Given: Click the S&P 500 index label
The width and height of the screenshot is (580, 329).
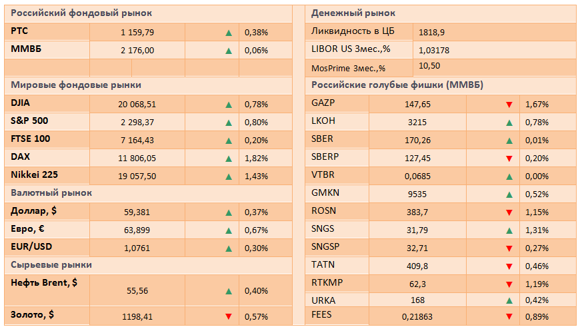Looking at the screenshot, I should click(x=31, y=121).
